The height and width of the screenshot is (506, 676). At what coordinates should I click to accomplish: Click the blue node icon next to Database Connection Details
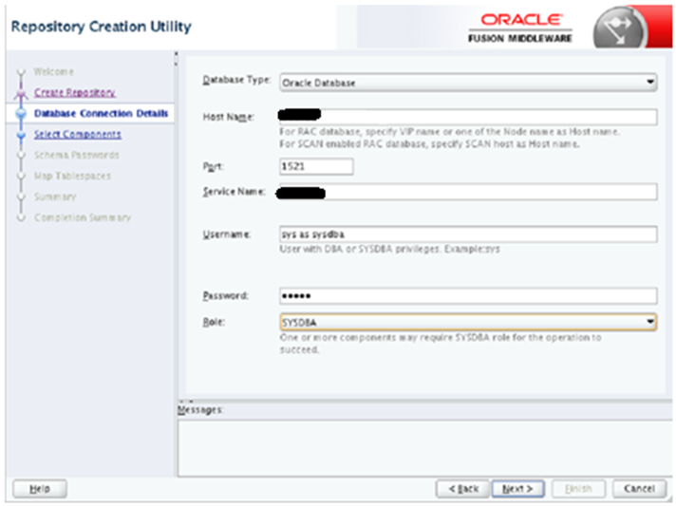point(21,113)
